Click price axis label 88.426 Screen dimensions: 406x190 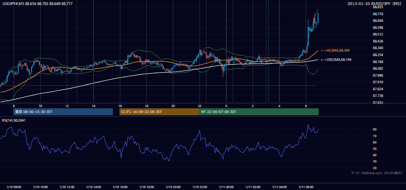tap(378, 41)
